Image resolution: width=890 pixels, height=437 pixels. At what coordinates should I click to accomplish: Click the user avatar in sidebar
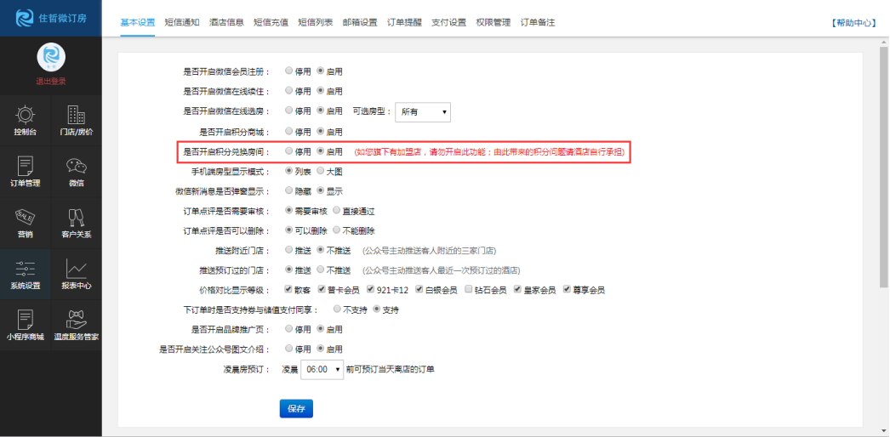coord(51,57)
